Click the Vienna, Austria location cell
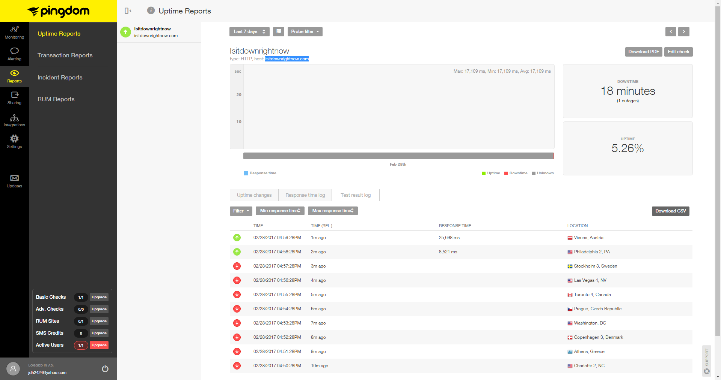The width and height of the screenshot is (721, 380). click(x=585, y=238)
